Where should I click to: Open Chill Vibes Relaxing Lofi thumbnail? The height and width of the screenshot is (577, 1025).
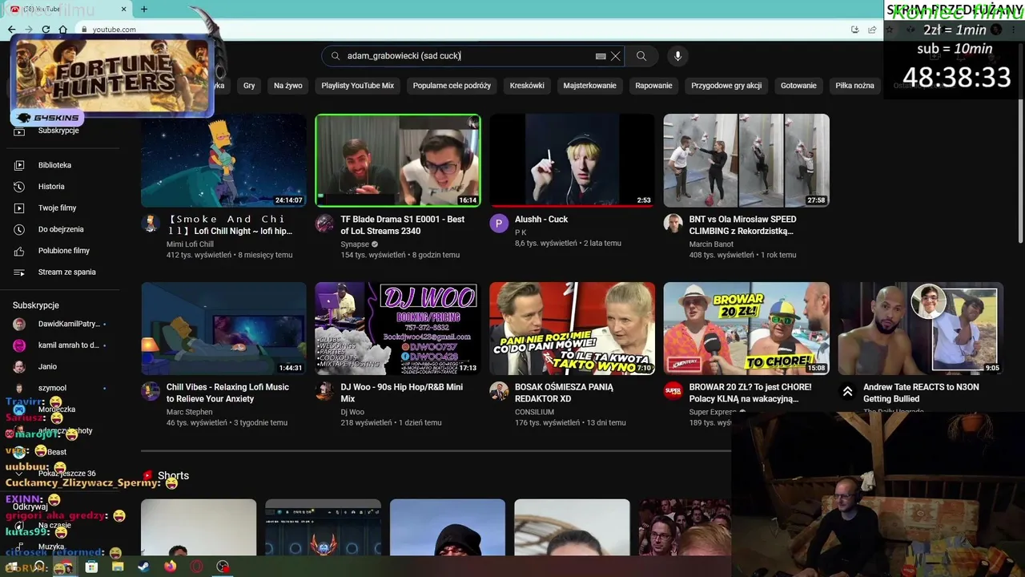coord(223,329)
